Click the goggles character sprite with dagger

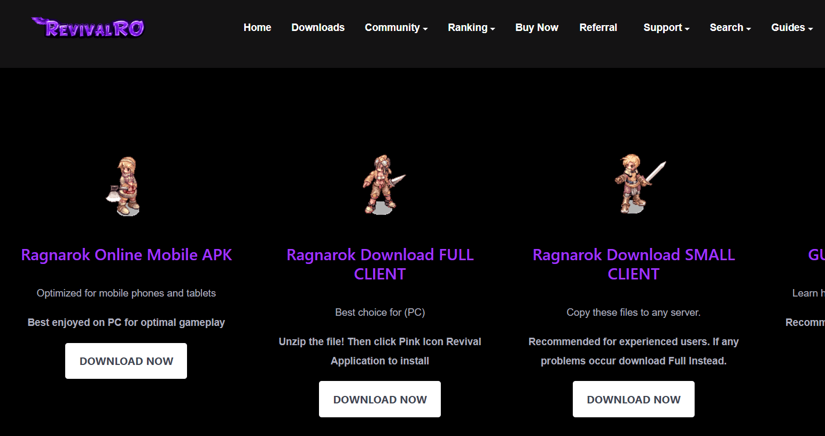point(382,185)
